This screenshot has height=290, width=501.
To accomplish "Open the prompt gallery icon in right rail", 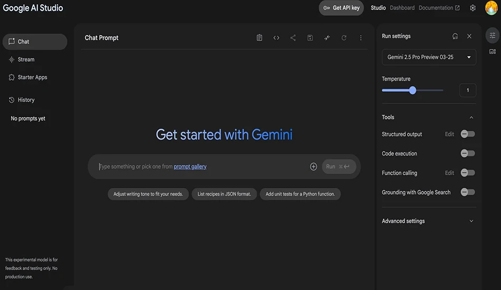I will click(493, 52).
